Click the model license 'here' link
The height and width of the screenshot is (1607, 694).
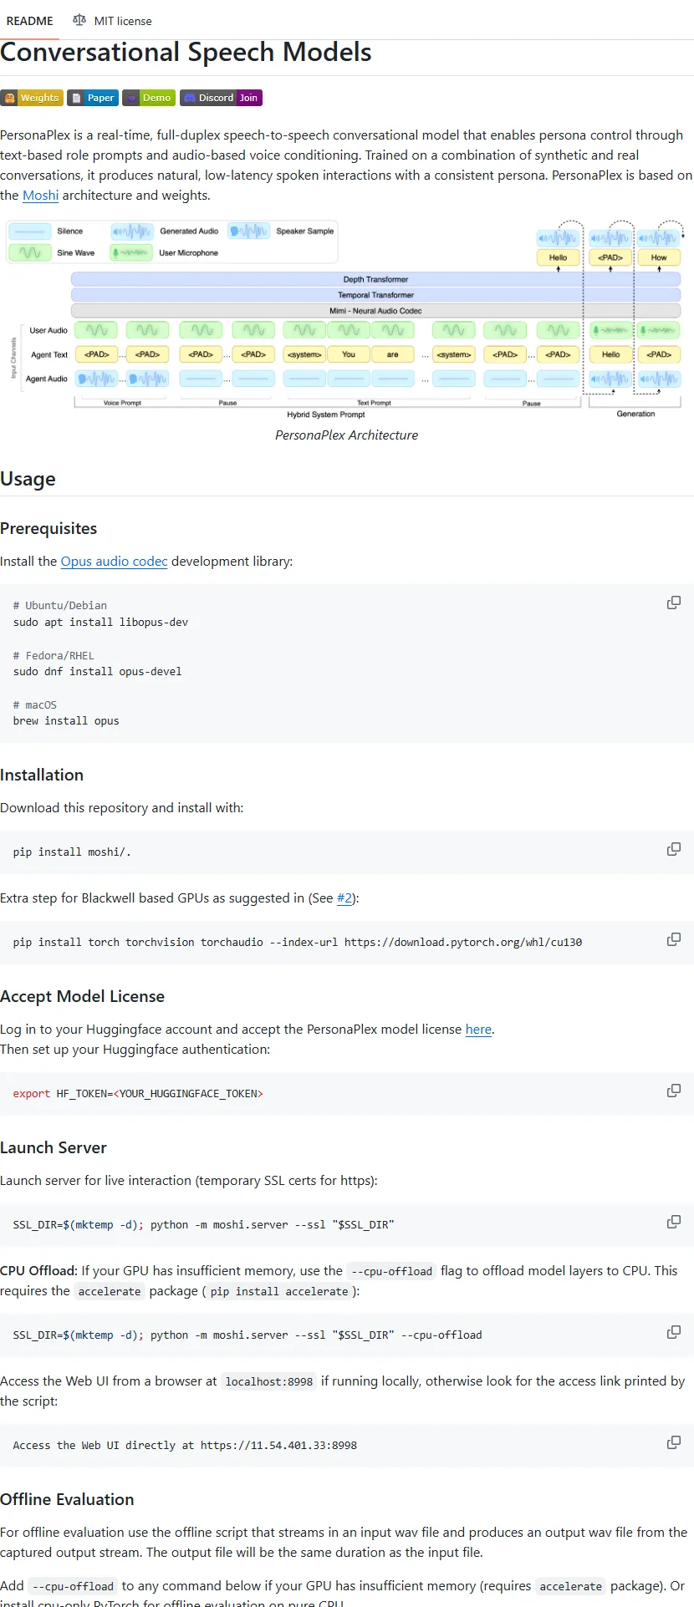(x=478, y=1030)
